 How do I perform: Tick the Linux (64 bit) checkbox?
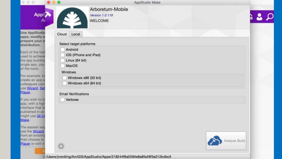click(x=63, y=60)
